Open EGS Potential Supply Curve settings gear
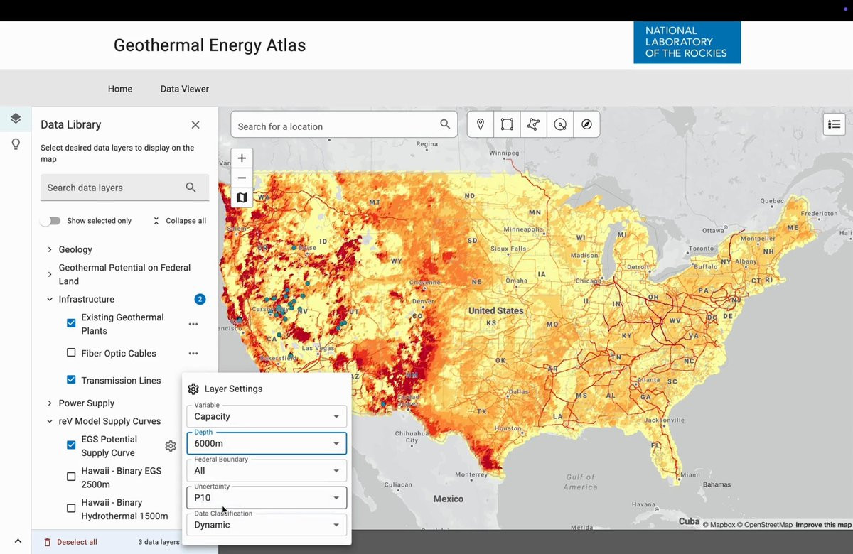Viewport: 853px width, 554px height. pos(171,446)
